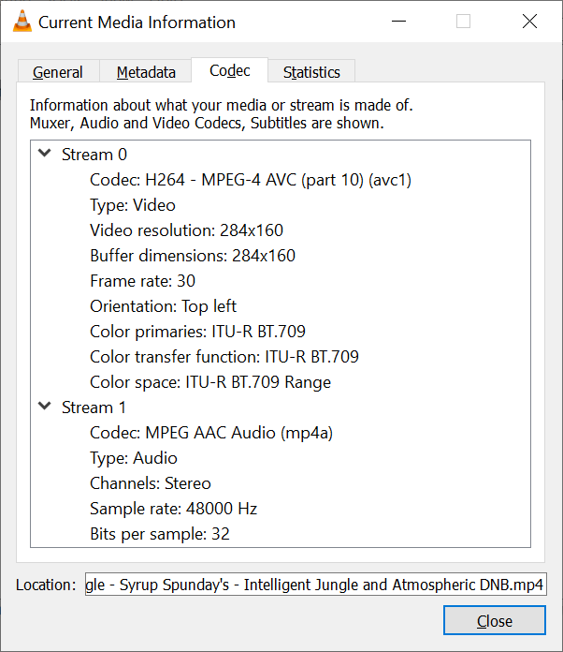563x652 pixels.
Task: Open the Metadata tab
Action: [146, 72]
